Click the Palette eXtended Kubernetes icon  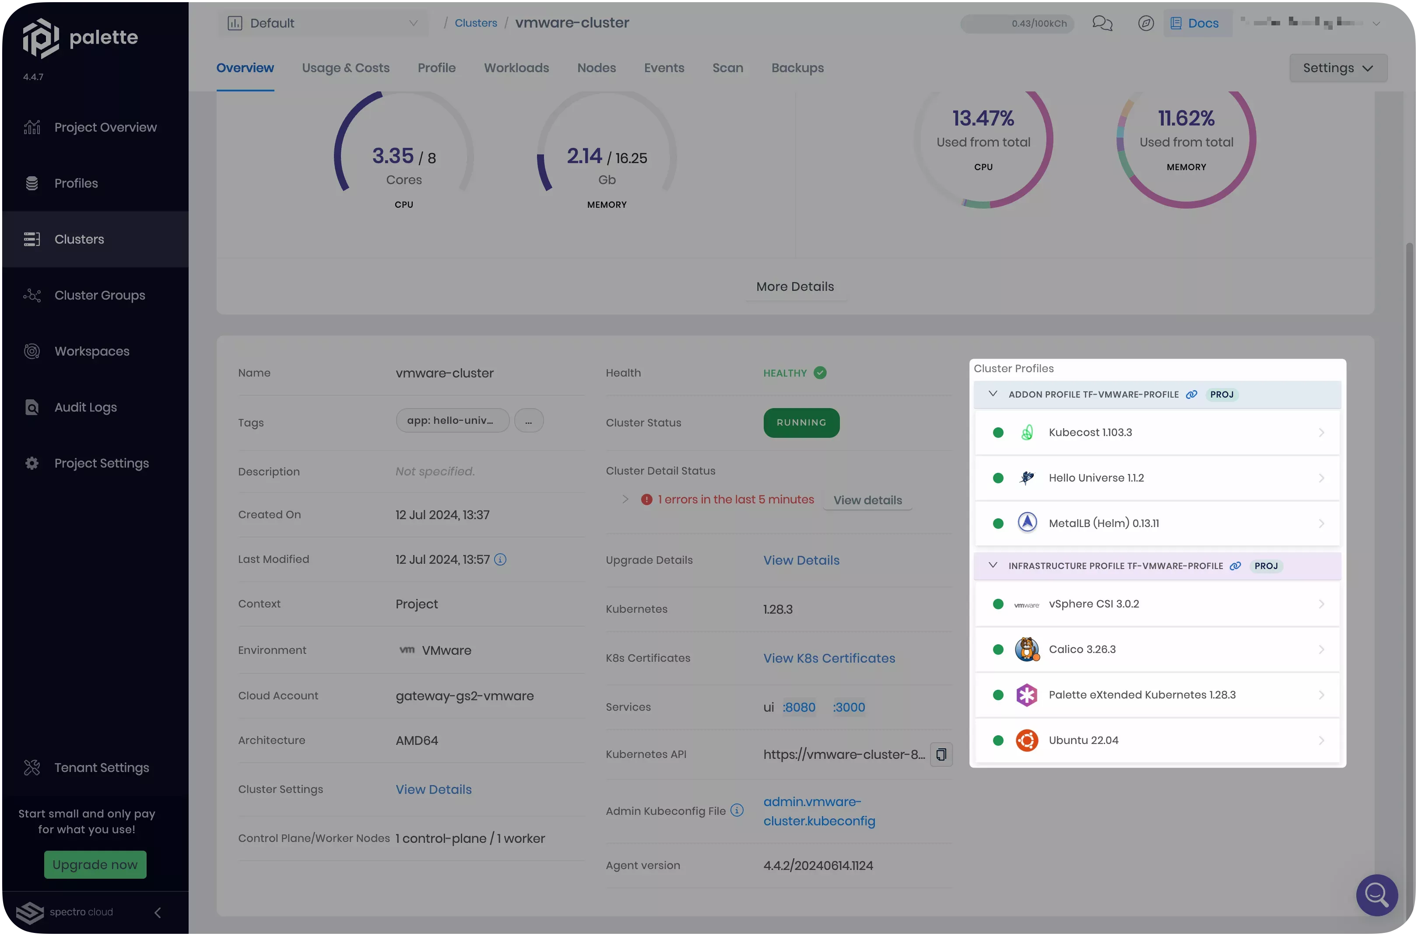(x=1027, y=695)
